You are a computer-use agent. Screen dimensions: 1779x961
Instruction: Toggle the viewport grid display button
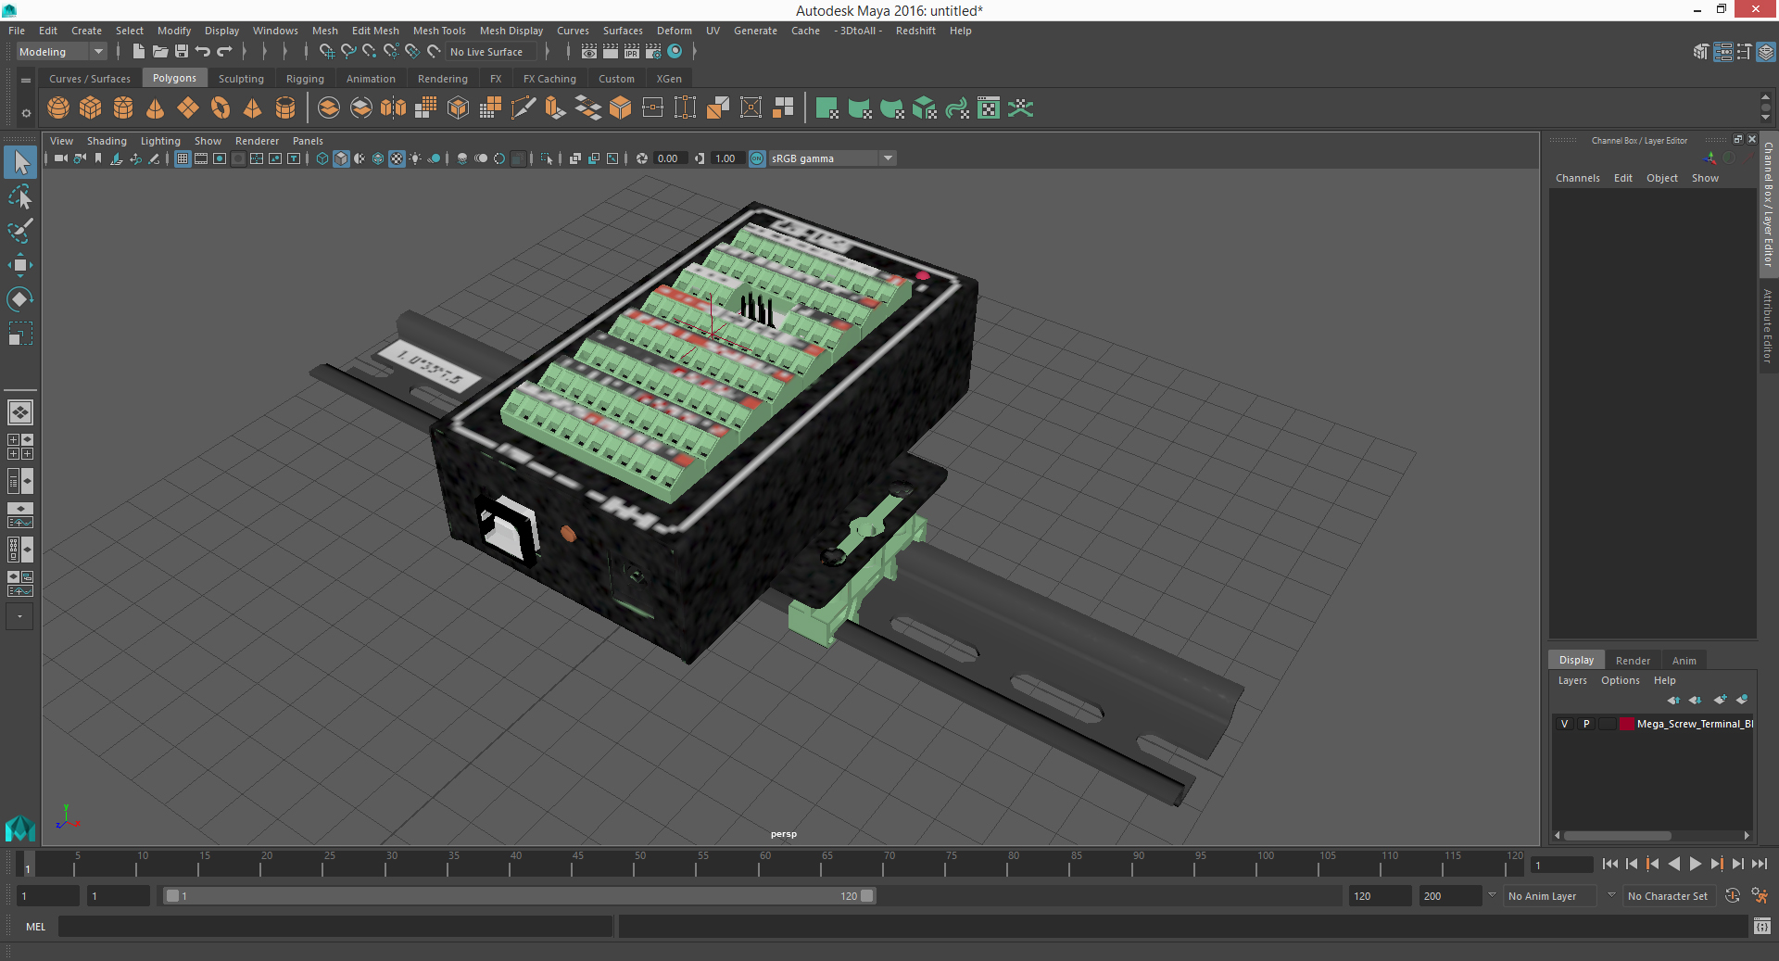click(x=183, y=158)
